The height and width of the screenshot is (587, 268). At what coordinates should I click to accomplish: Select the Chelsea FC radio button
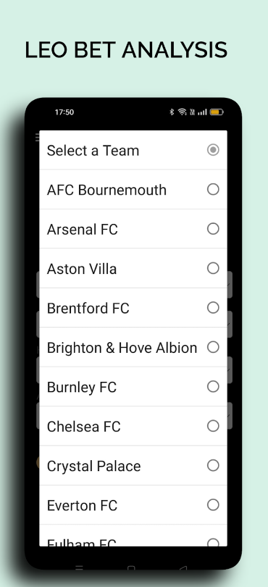click(213, 426)
